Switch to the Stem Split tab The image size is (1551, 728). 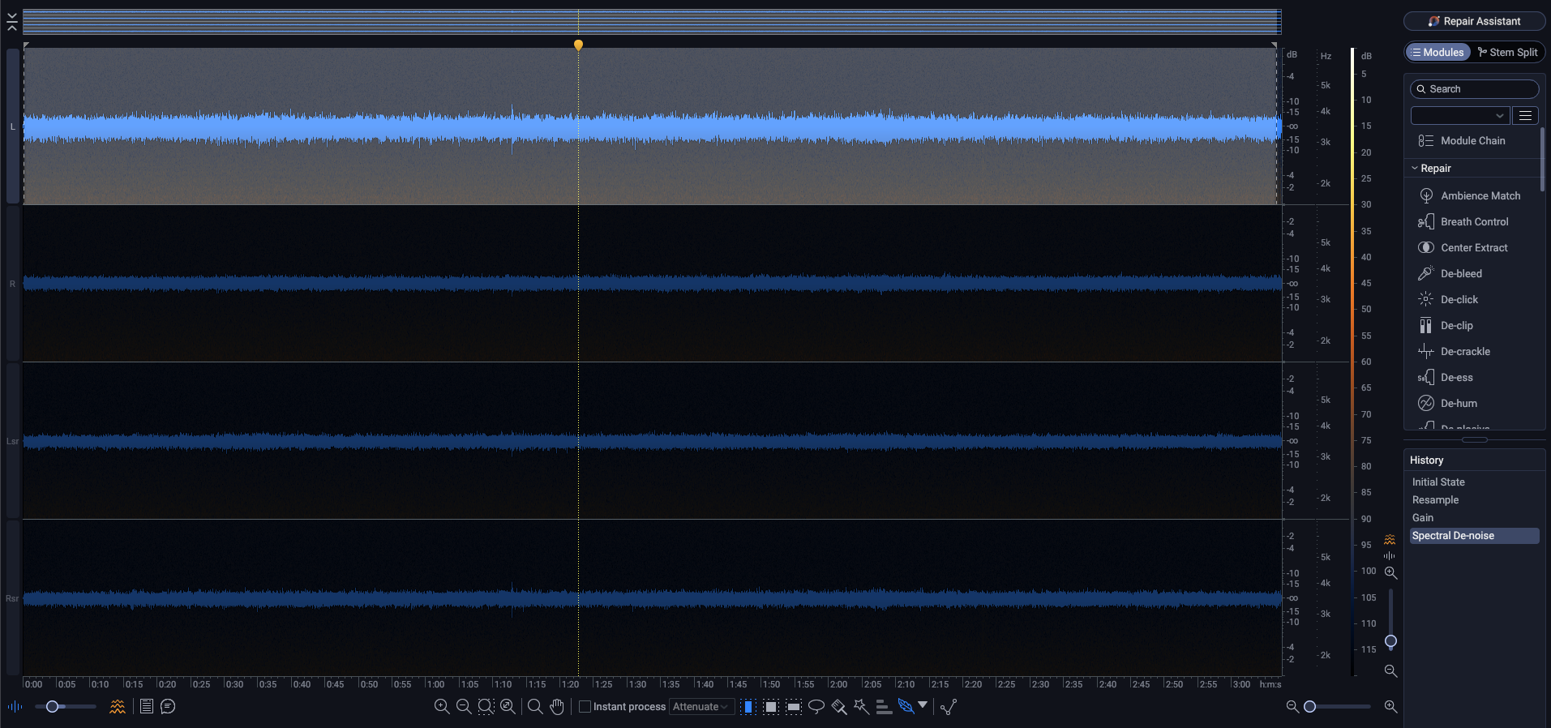click(1507, 52)
